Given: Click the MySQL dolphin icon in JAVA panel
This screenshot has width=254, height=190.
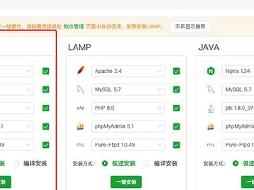Looking at the screenshot, I should [x=211, y=89].
